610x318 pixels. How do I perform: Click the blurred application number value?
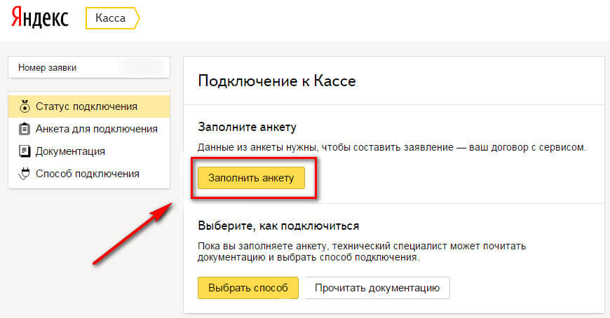coord(144,68)
